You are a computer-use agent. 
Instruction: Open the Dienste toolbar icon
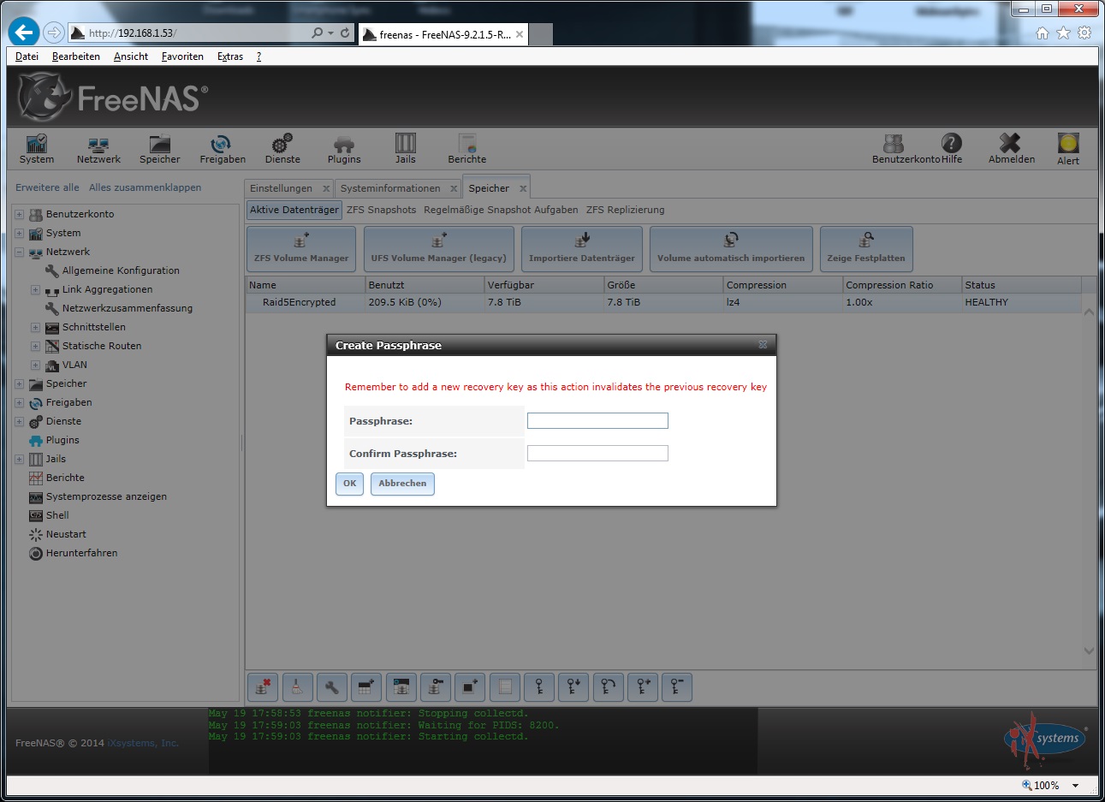click(x=282, y=149)
